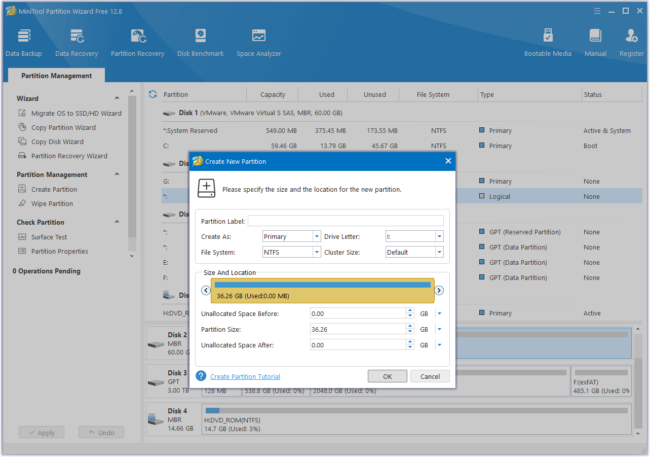The image size is (650, 457).
Task: Click right arrow on partition size bar
Action: click(439, 291)
